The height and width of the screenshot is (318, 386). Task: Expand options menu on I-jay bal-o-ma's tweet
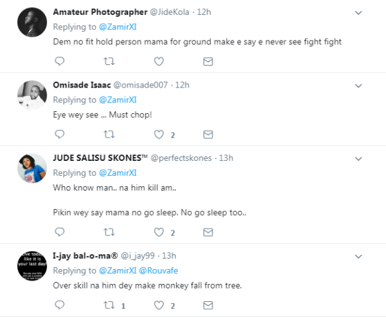pyautogui.click(x=358, y=257)
